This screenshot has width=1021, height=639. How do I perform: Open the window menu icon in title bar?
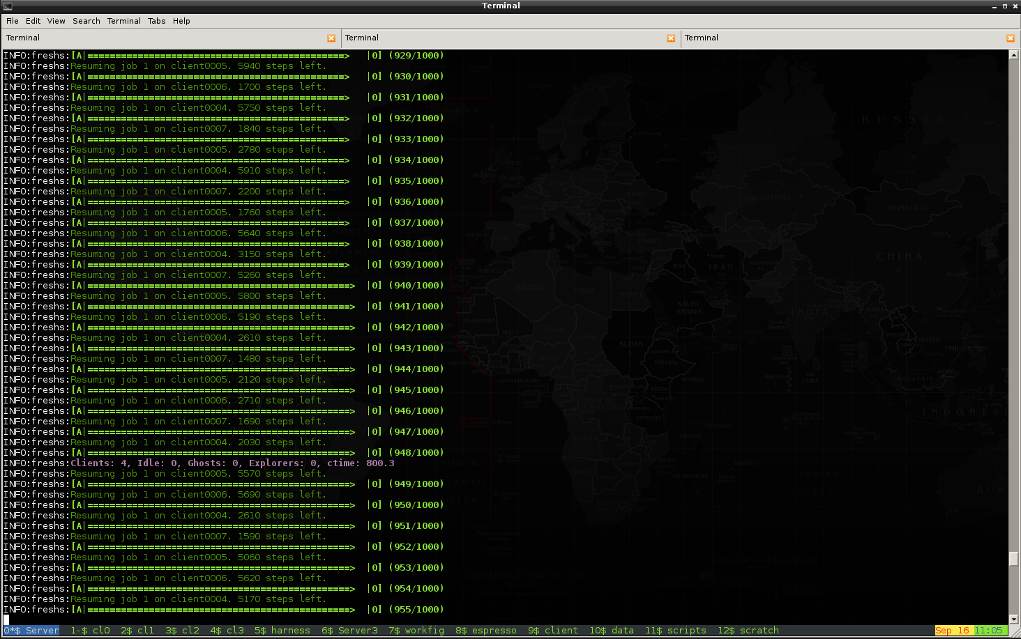click(x=8, y=6)
